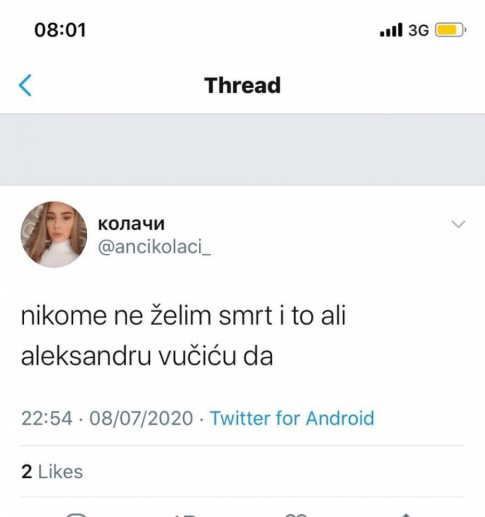
Task: Tap the share icon below the tweet
Action: [x=407, y=514]
